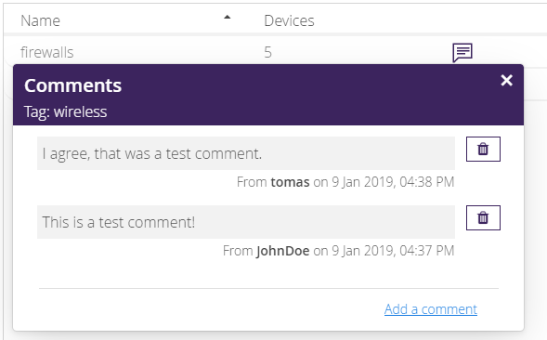The height and width of the screenshot is (340, 547).
Task: Click the author name tomas
Action: tap(291, 182)
